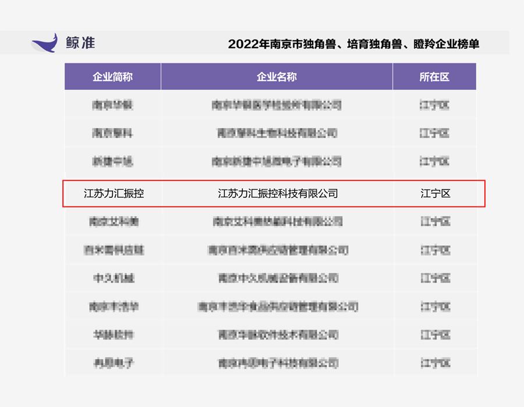This screenshot has width=524, height=407.
Task: Select the 中久机械 short name cell
Action: coord(114,279)
